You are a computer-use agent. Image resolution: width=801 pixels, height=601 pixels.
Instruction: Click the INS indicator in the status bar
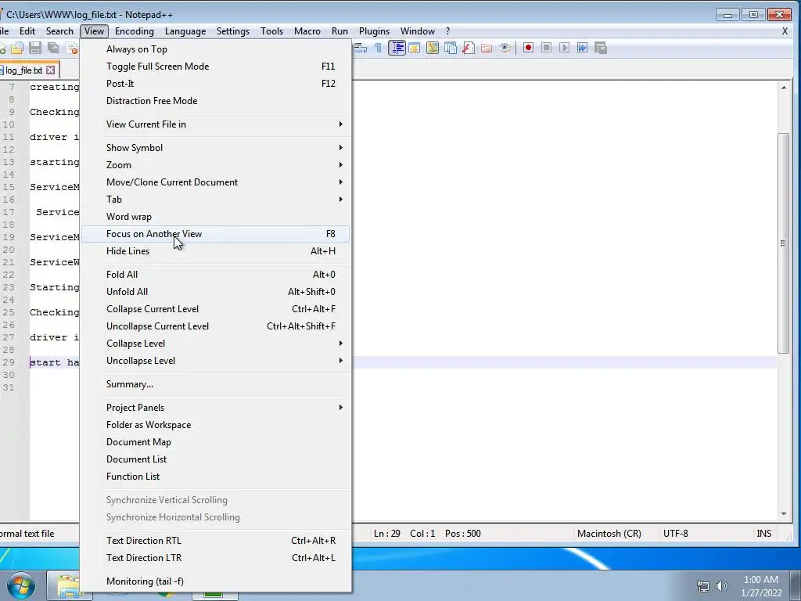(x=763, y=534)
